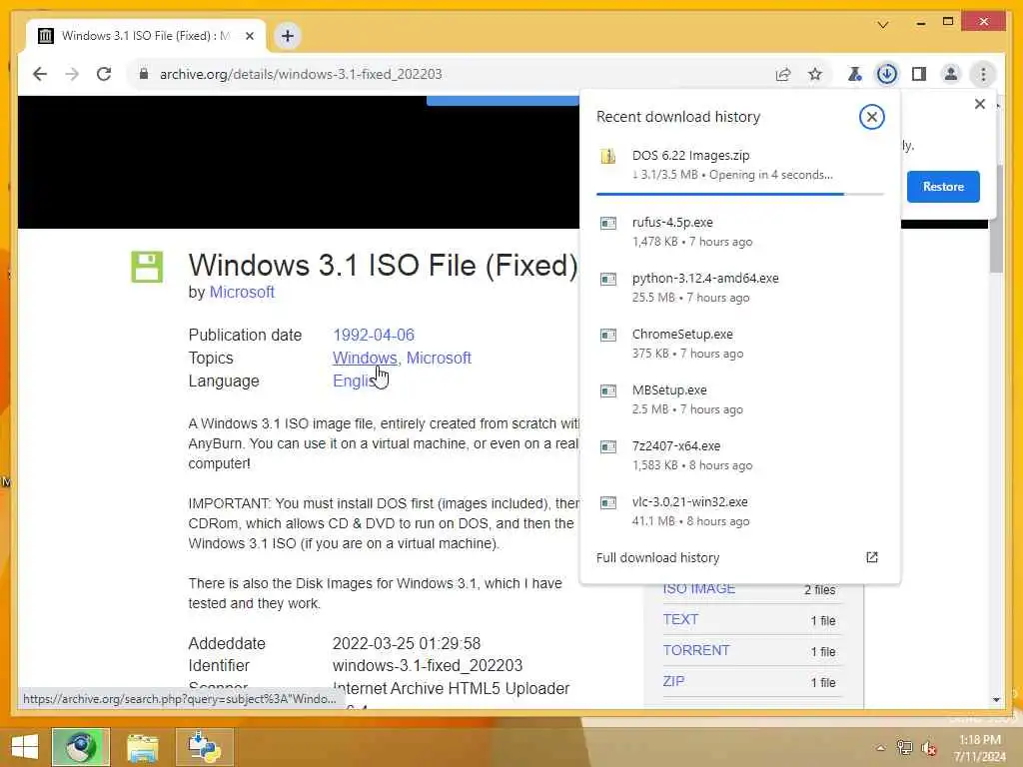Open the TEXT download option
Viewport: 1023px width, 767px height.
point(680,619)
